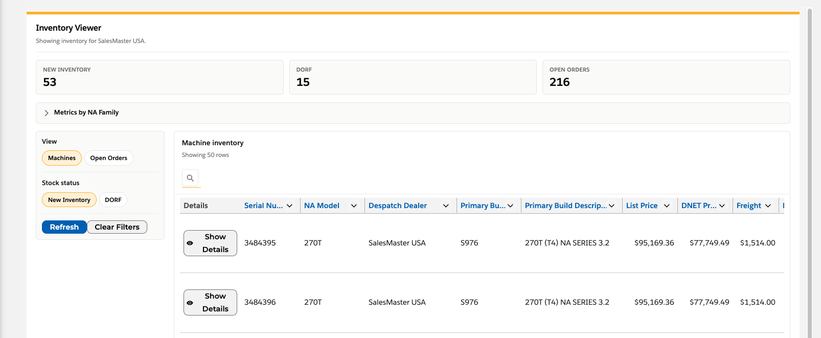The image size is (821, 338).
Task: Click $95,169.36 list price for 3484395
Action: click(654, 243)
